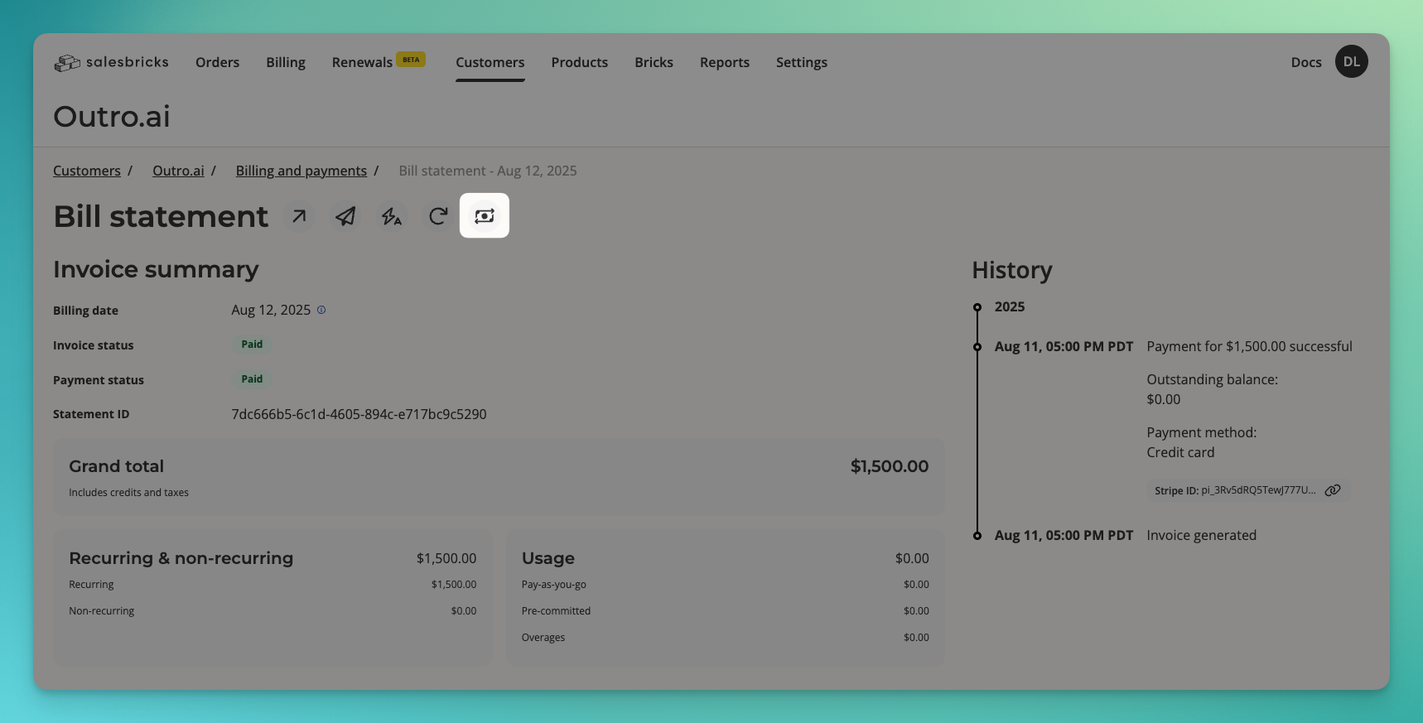Image resolution: width=1423 pixels, height=723 pixels.
Task: Open the Reports section
Action: (725, 62)
